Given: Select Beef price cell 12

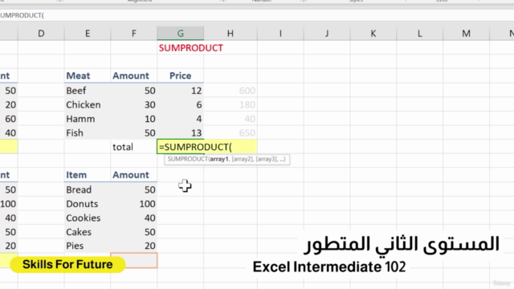Looking at the screenshot, I should 180,91.
